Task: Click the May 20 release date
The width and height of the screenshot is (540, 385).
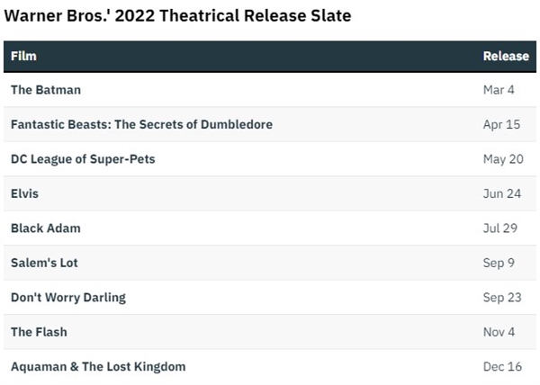Action: (501, 159)
